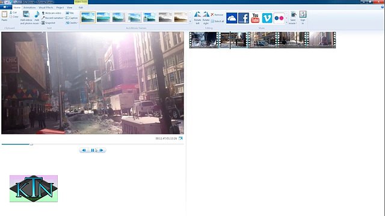
Task: Expand the Credits dropdown arrow
Action: [x=78, y=23]
